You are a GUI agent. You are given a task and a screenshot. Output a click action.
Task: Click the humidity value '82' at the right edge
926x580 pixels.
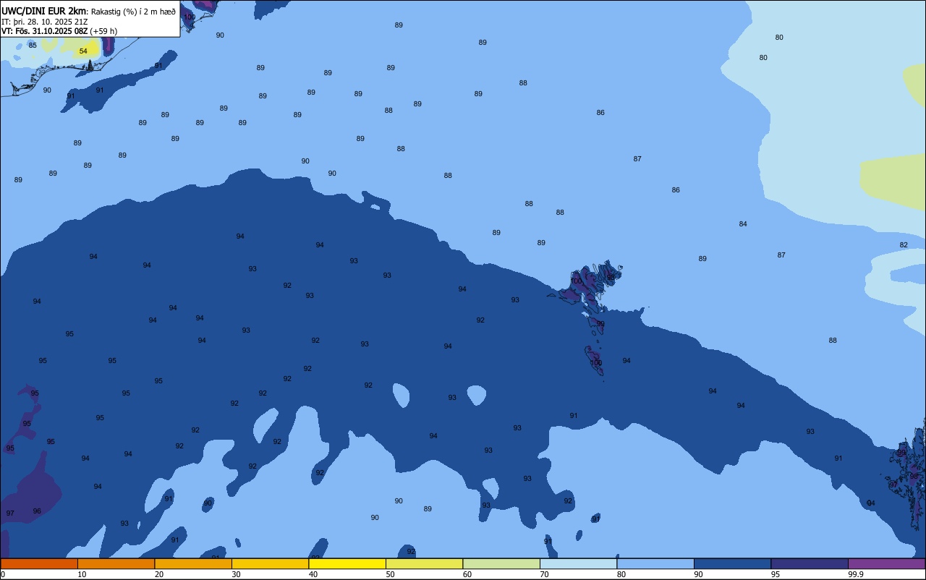pyautogui.click(x=904, y=245)
